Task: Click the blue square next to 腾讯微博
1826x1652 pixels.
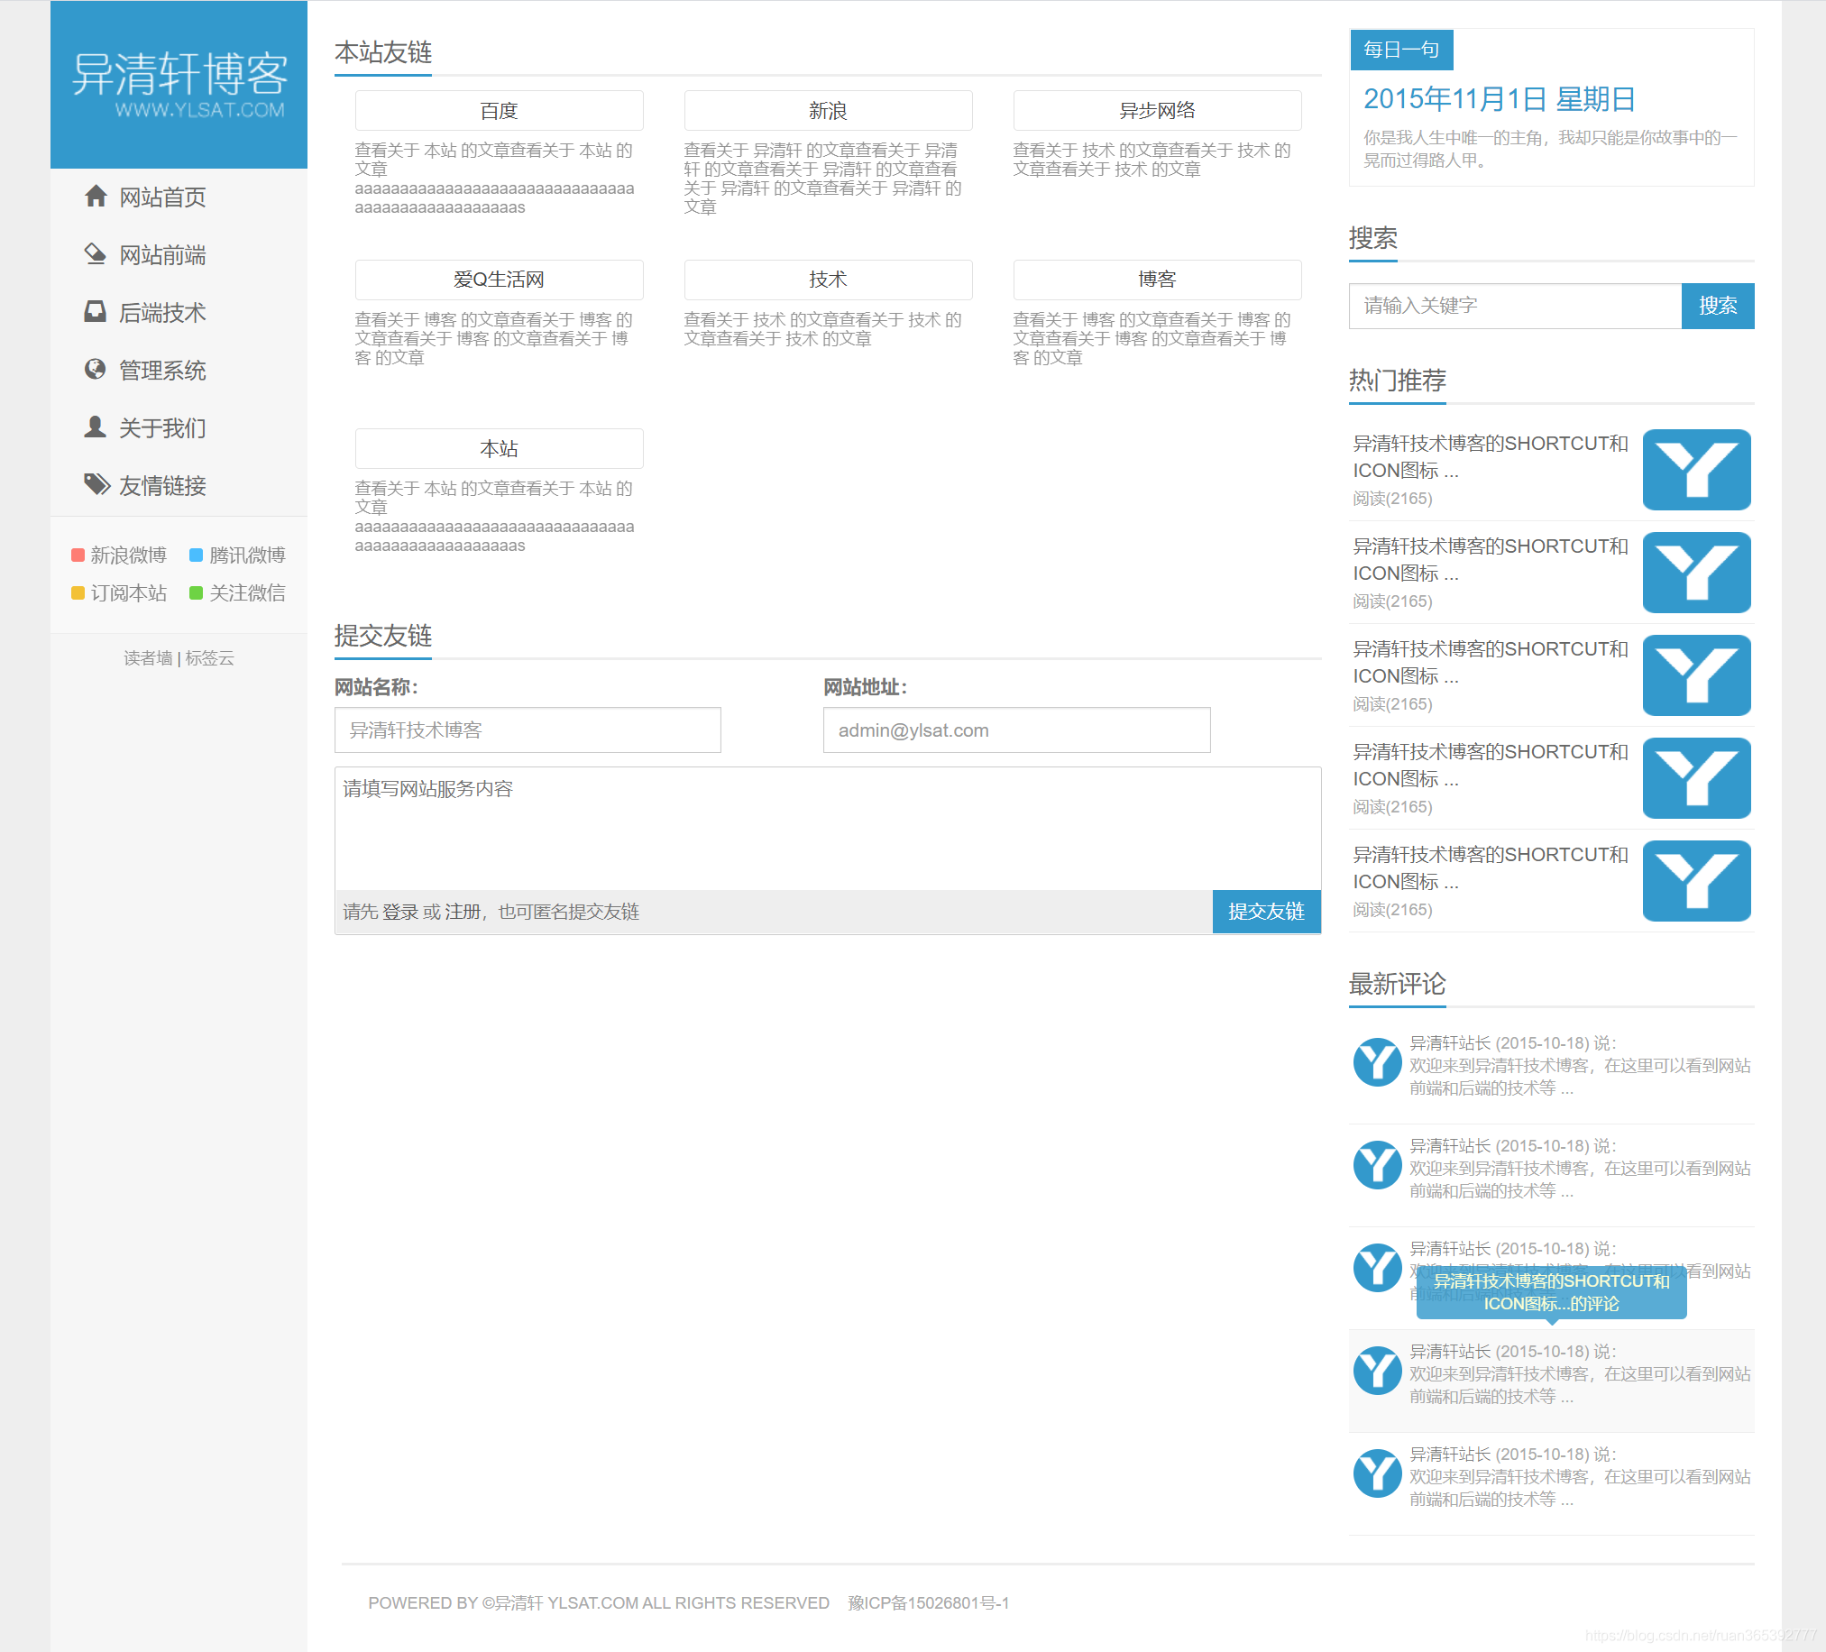Action: pos(196,555)
